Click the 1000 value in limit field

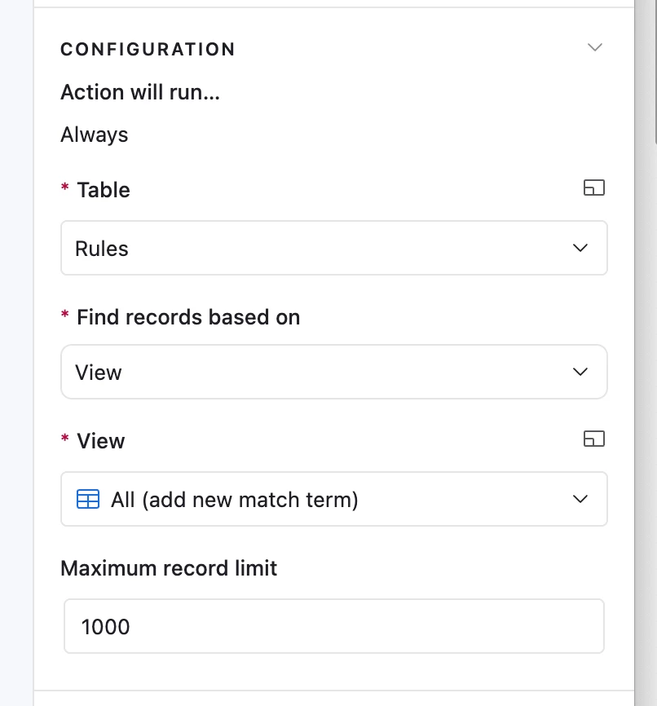[106, 627]
